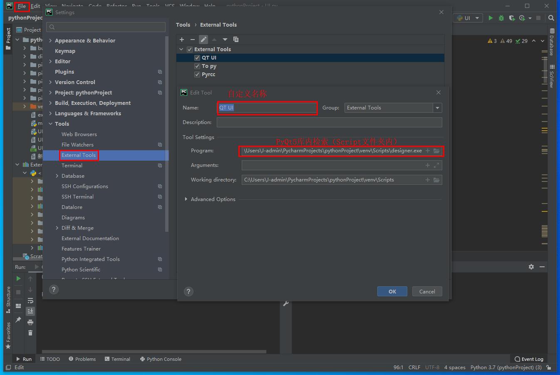Open Search Everywhere magnifier

(x=551, y=18)
